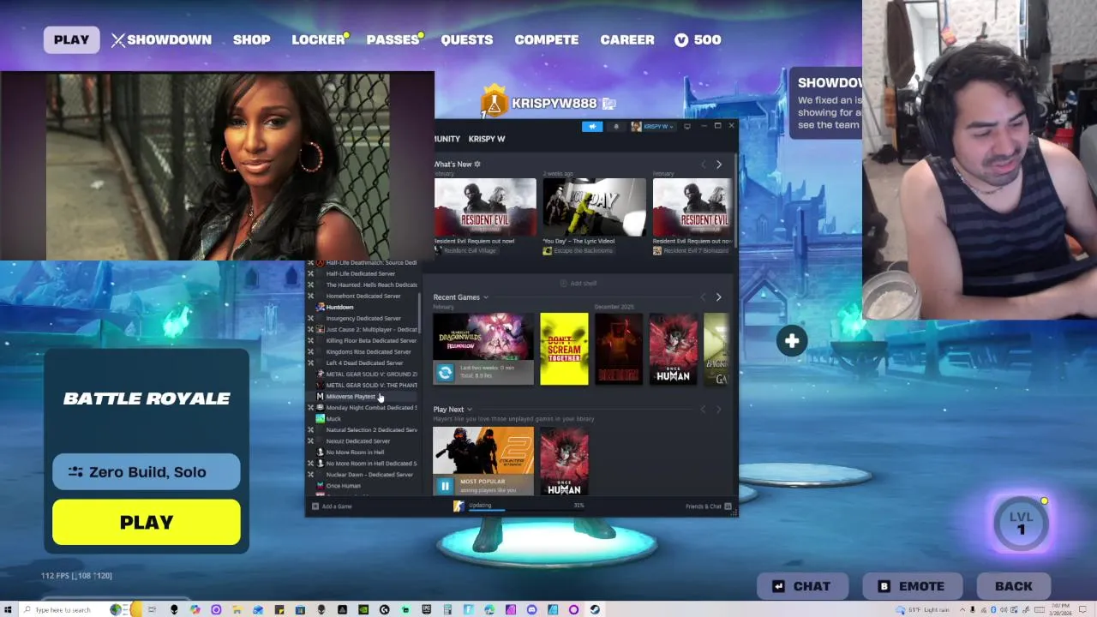Open Counter-Strike 2 Play Next cover
This screenshot has height=617, width=1097.
click(483, 452)
